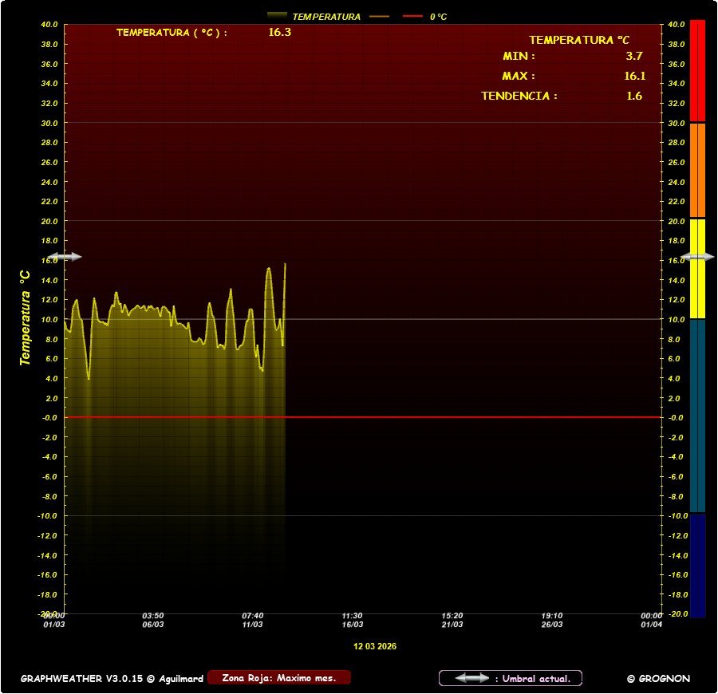
Task: Select the red band on color scale
Action: click(697, 70)
